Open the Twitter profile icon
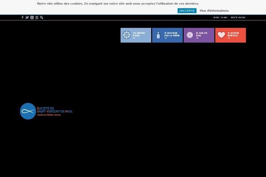Image resolution: width=266 pixels, height=177 pixels. (x=27, y=17)
